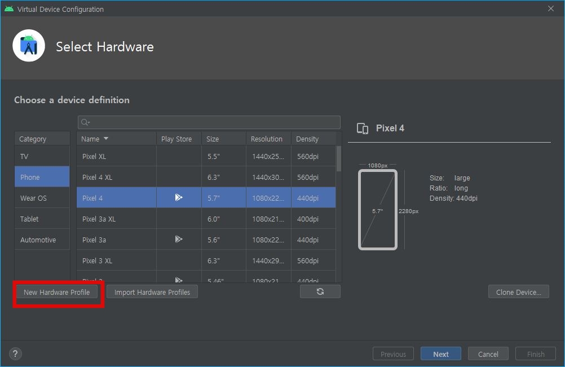Select the Pixel XL device row
Viewport: 565px width, 367px height.
206,156
